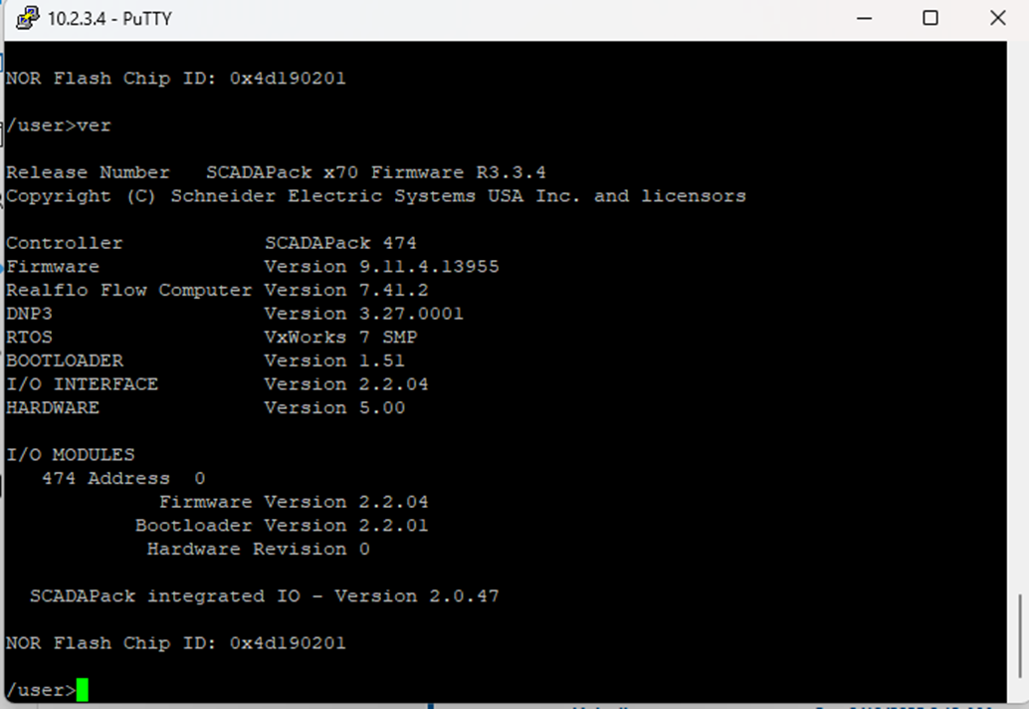Click the Schneider Electric copyright line
This screenshot has height=709, width=1029.
(x=376, y=196)
